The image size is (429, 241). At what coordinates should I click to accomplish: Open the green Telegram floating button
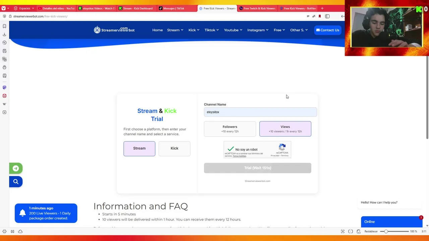[16, 168]
